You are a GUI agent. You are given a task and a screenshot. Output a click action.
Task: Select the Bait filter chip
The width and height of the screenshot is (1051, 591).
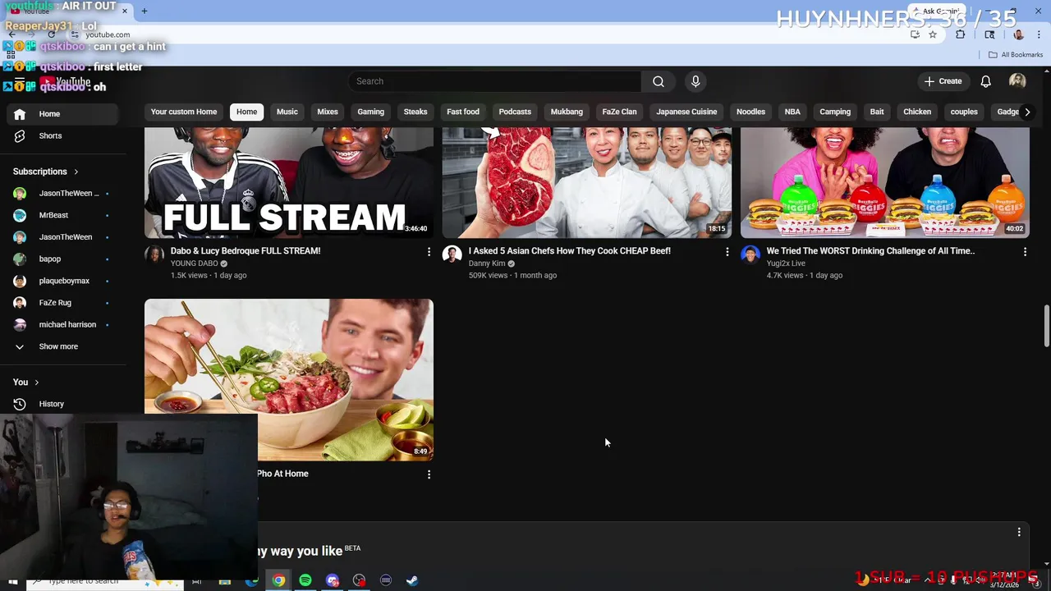click(x=877, y=112)
